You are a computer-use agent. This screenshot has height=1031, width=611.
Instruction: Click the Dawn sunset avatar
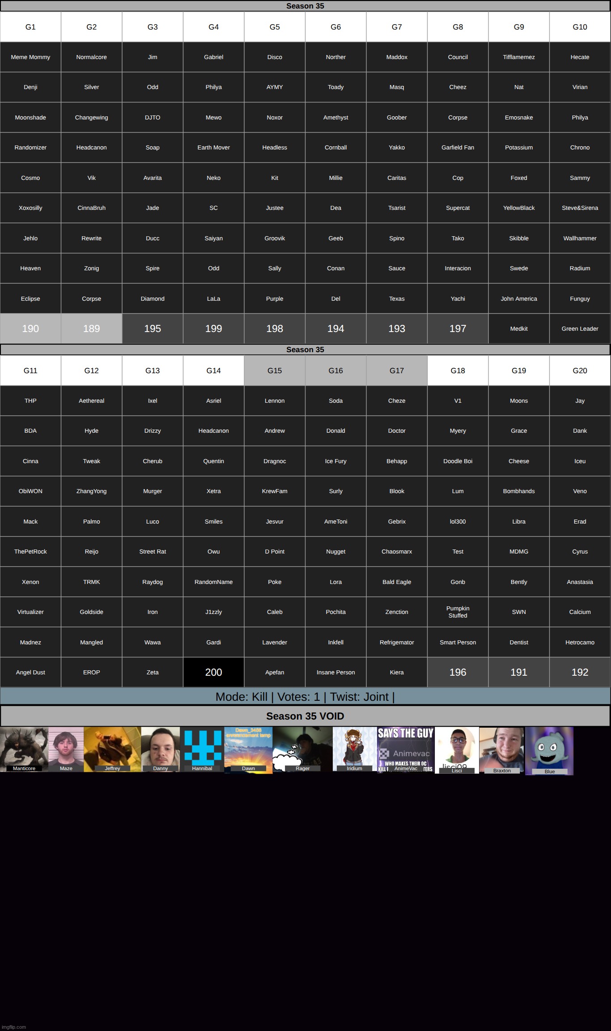248,749
